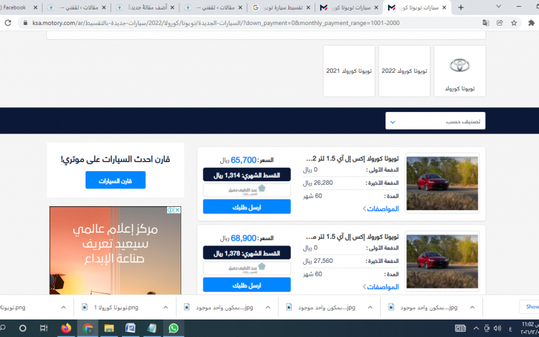Open المواصفات link of the 68,900 listing

(x=381, y=287)
